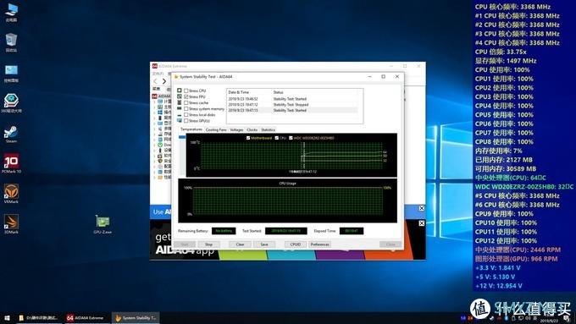Click the Stop button
This screenshot has height=324, width=576.
click(208, 244)
